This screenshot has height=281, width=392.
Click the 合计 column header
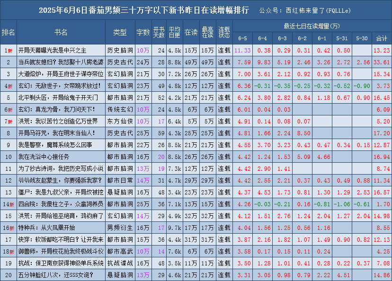pos(382,38)
